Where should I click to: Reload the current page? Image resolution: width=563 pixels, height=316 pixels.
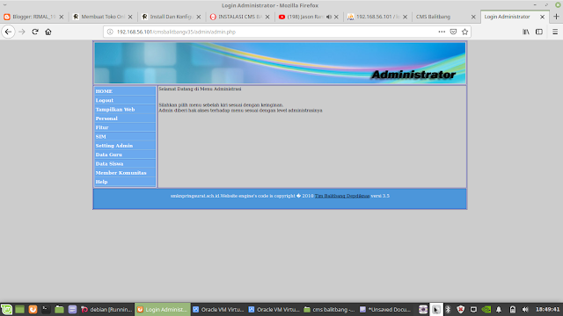(x=35, y=32)
